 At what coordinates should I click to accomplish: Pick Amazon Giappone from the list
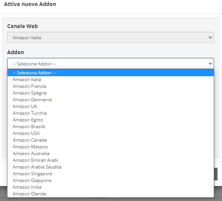tap(110, 180)
